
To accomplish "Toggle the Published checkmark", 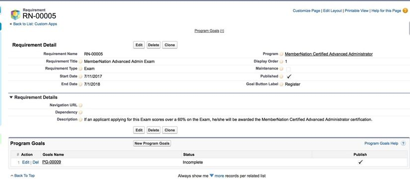I will click(289, 76).
